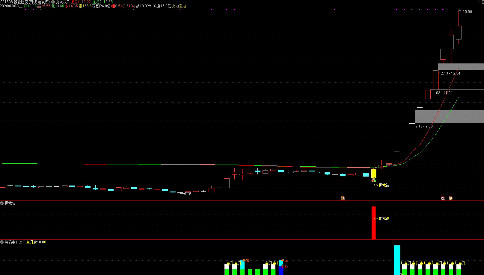The image size is (484, 275).
Task: Click the 11.03 - 11.04 gap label line
Action: click(441, 93)
